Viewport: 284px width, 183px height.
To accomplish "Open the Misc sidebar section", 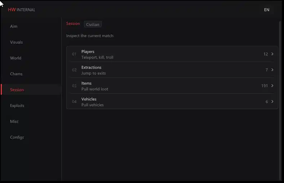I will pyautogui.click(x=14, y=121).
